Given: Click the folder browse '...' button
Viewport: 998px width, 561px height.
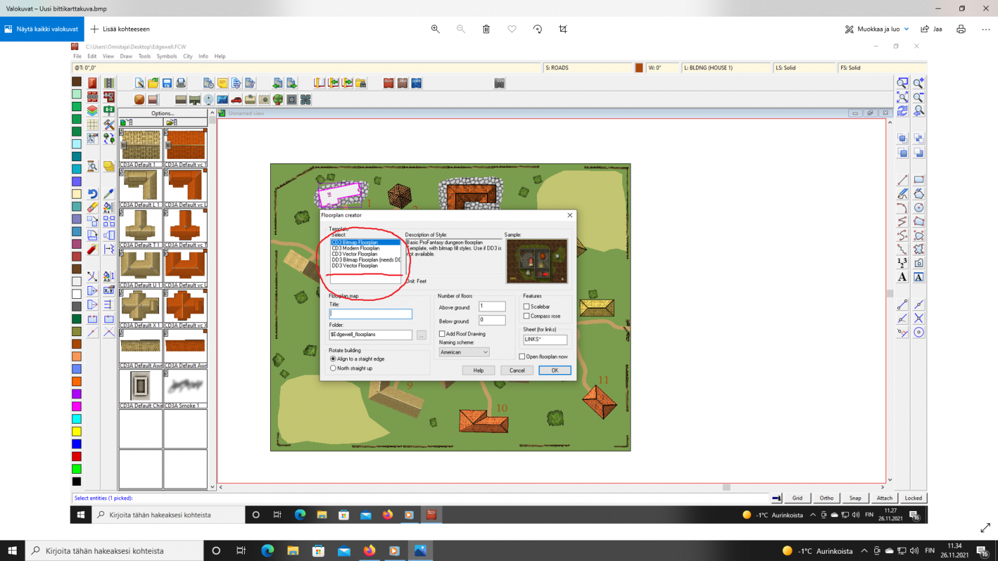Looking at the screenshot, I should (421, 335).
